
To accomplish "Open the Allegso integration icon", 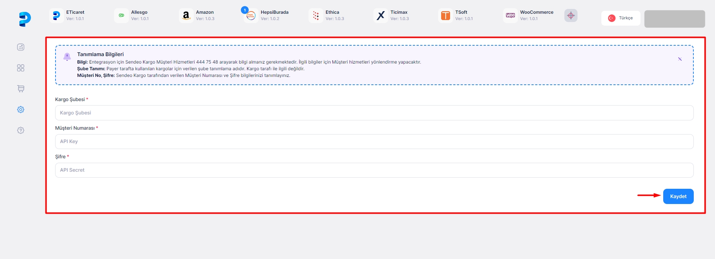I will [121, 16].
